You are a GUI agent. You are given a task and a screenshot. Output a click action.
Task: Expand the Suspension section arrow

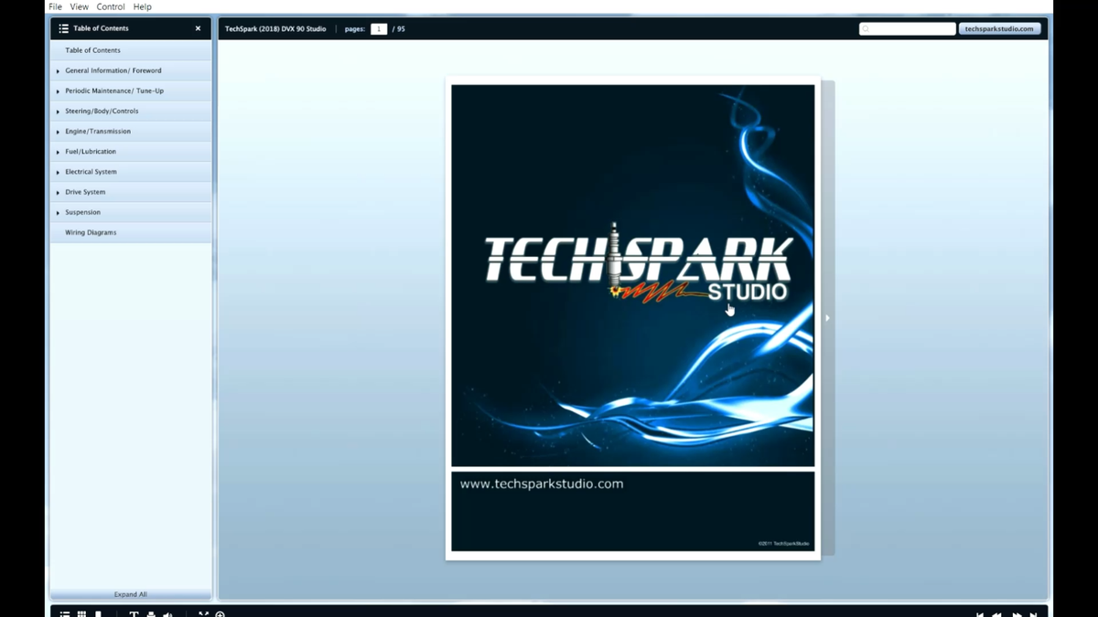click(58, 213)
